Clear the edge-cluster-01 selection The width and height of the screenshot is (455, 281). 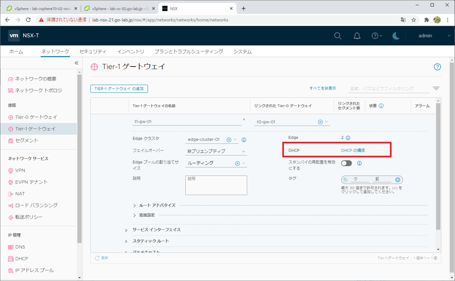(x=229, y=140)
